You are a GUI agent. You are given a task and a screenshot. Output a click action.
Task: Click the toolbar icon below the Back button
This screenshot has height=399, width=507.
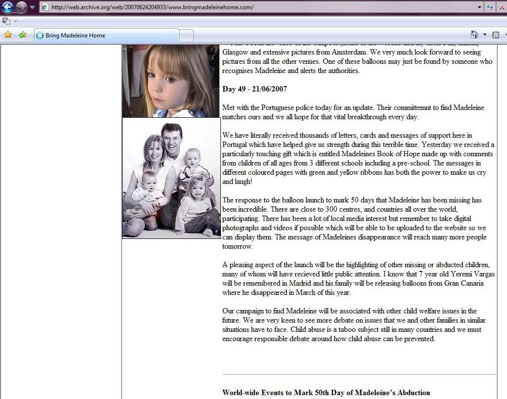[x=6, y=21]
